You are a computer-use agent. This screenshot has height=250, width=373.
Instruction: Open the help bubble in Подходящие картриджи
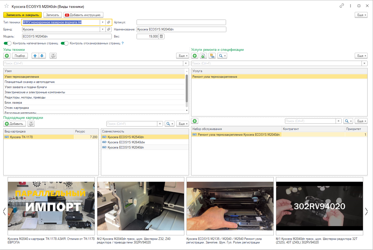[31, 124]
